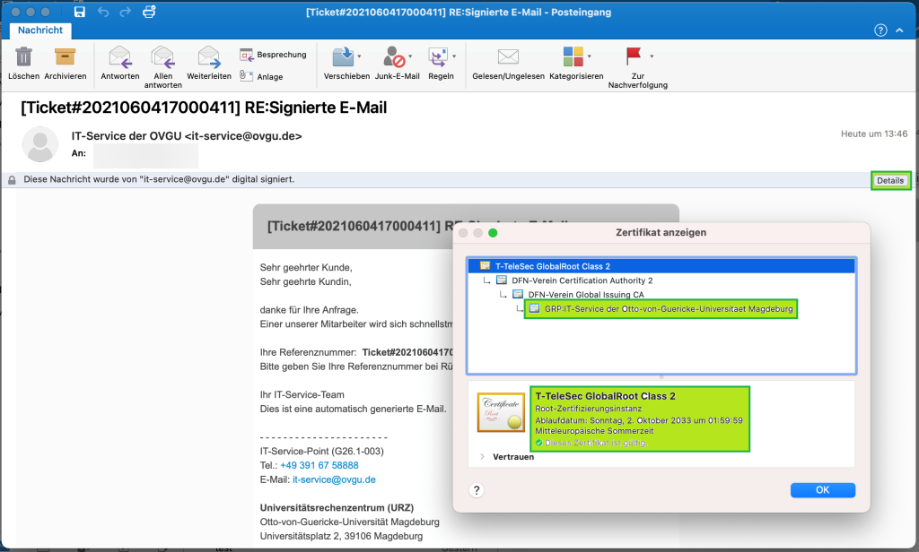Image resolution: width=919 pixels, height=552 pixels.
Task: Mark sender with Junk-E-Mail icon
Action: (x=394, y=56)
